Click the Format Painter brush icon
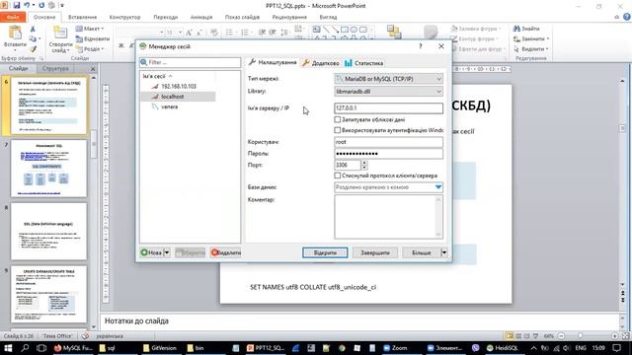The image size is (632, 355). [33, 48]
